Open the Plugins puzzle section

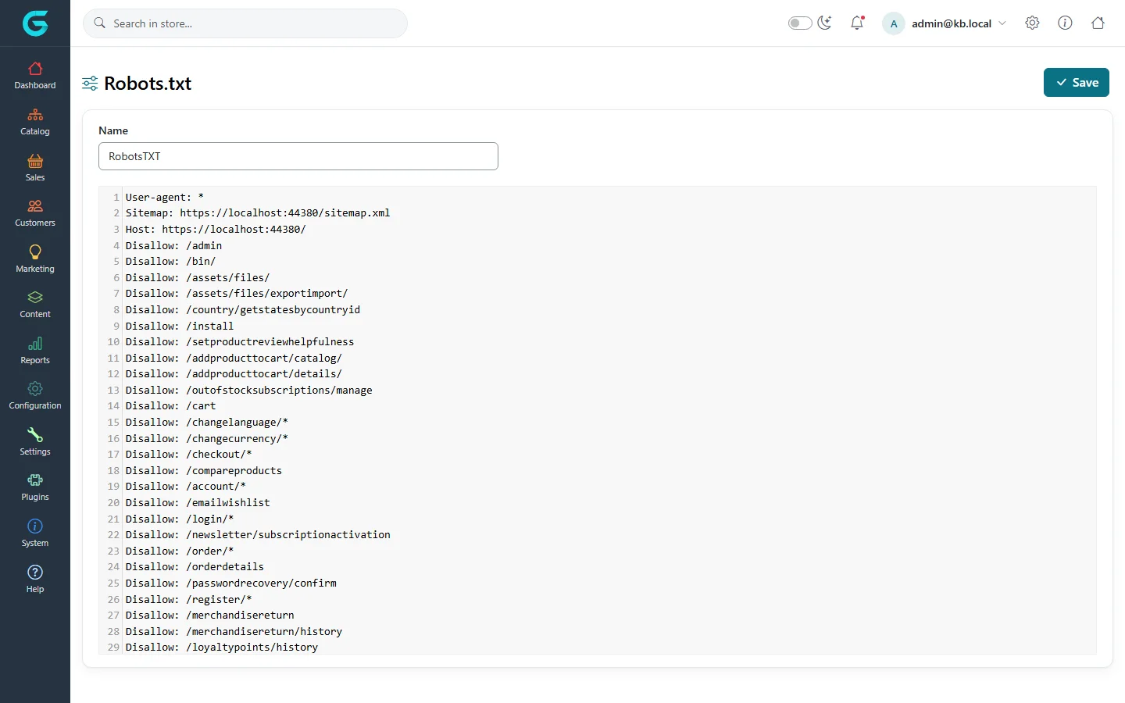pos(35,487)
